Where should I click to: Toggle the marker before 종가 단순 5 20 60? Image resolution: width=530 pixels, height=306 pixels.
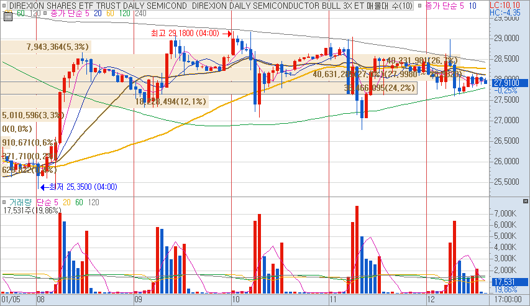point(45,13)
